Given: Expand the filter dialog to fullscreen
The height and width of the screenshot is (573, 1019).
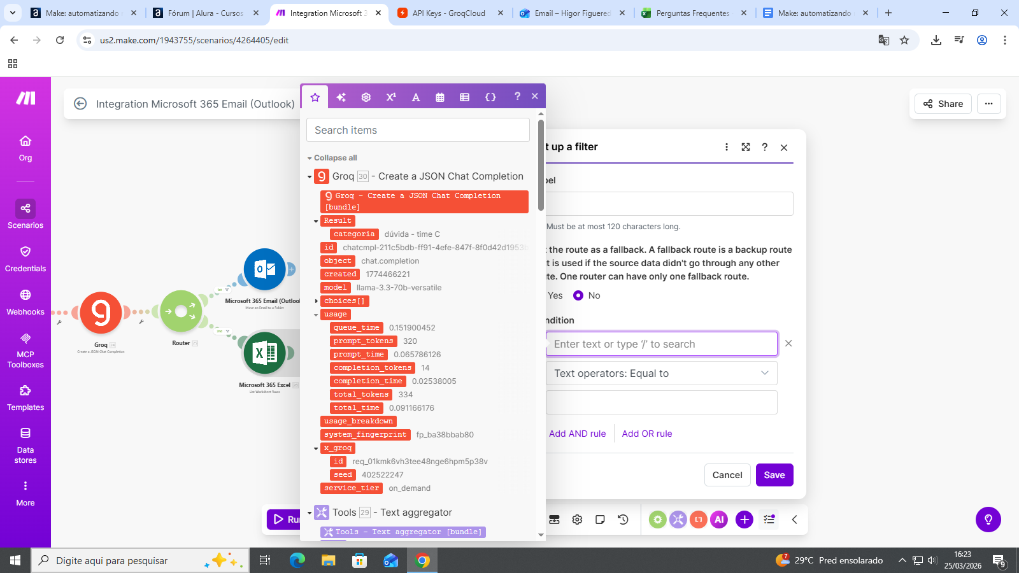Looking at the screenshot, I should click(746, 147).
